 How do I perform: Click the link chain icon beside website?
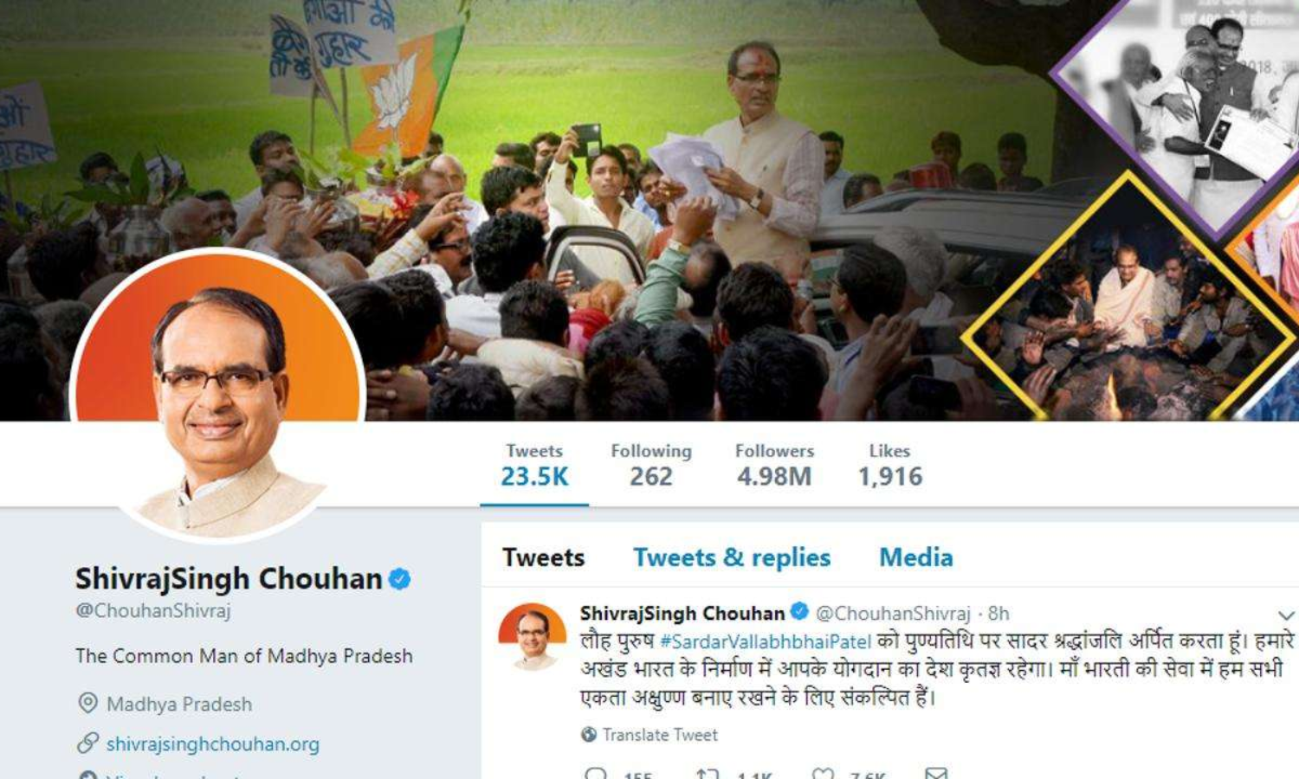coord(87,743)
